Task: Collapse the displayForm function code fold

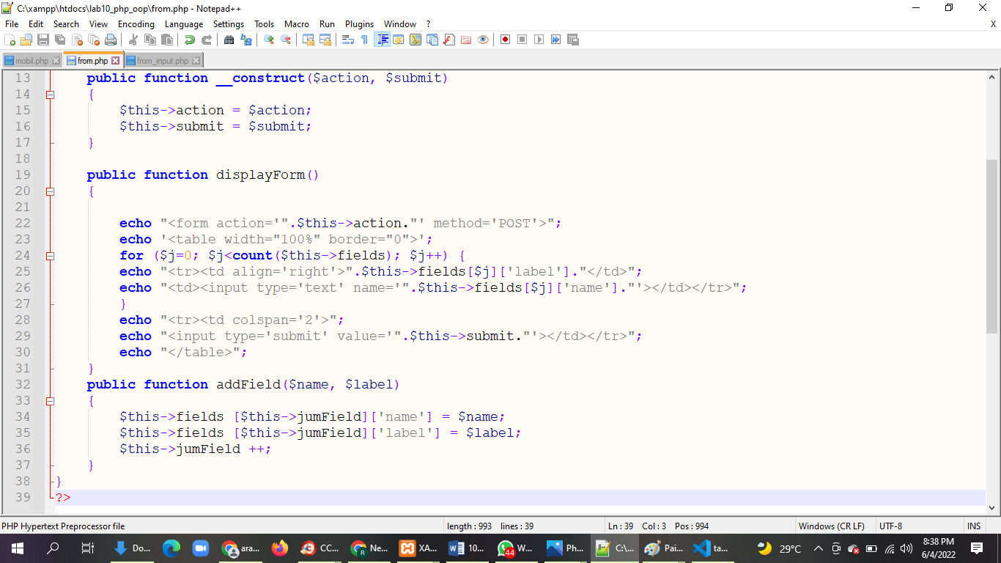Action: (x=49, y=191)
